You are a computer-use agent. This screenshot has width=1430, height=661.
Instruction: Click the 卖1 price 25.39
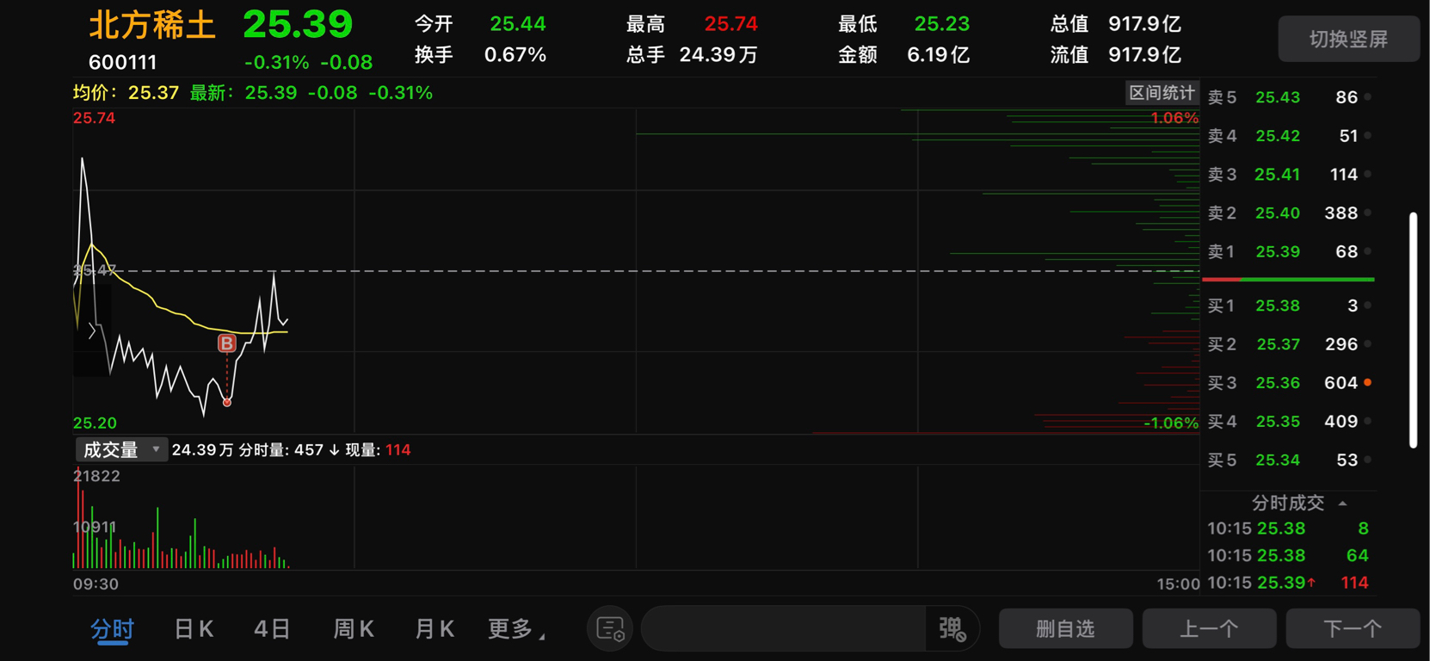click(1278, 251)
